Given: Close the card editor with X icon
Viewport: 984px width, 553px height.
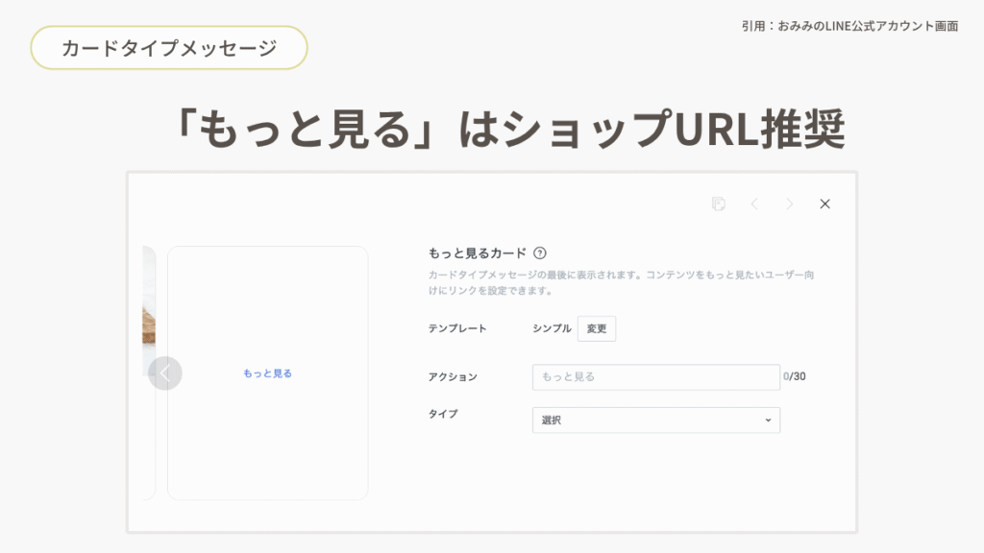Looking at the screenshot, I should point(824,204).
